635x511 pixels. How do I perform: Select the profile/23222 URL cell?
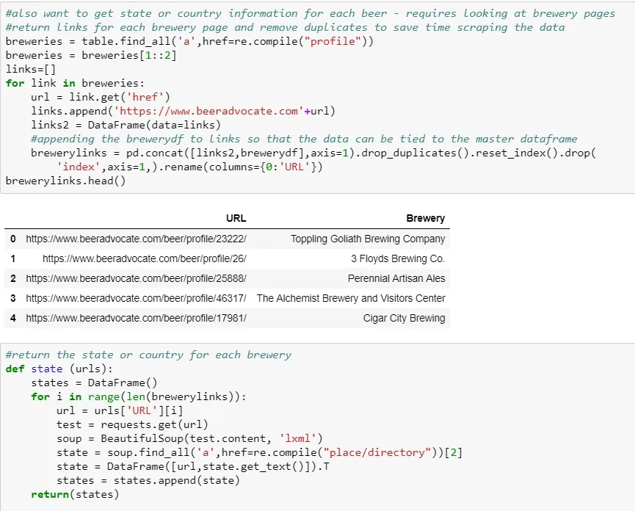(136, 239)
